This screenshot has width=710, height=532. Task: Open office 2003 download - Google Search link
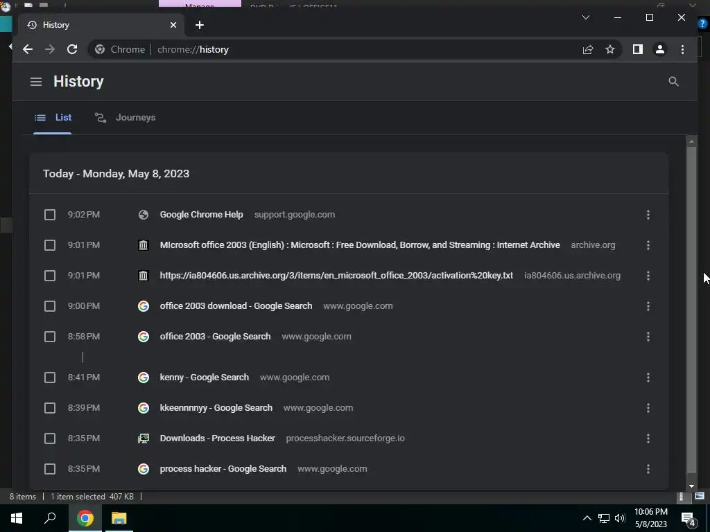(236, 306)
